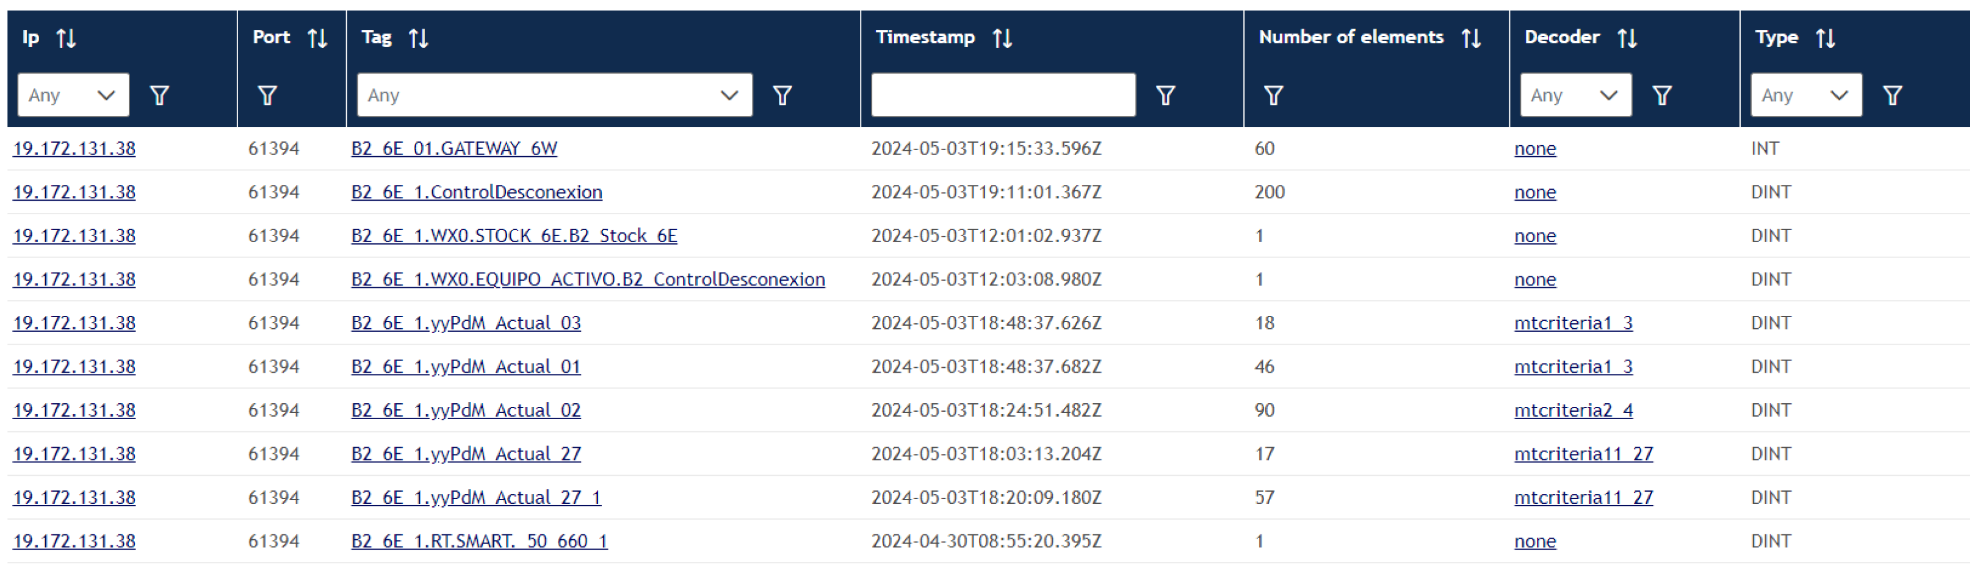
Task: Click the Number of elements filter icon
Action: tap(1273, 95)
